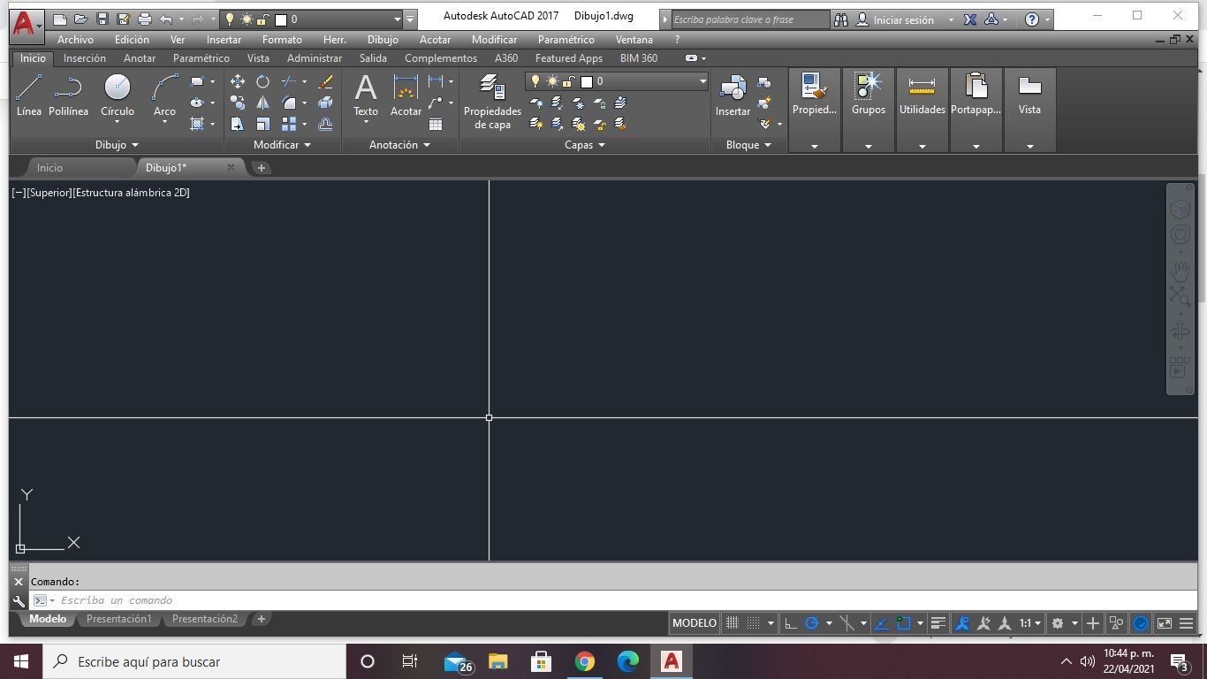1207x679 pixels.
Task: Click the MODELO status bar button
Action: pos(695,623)
